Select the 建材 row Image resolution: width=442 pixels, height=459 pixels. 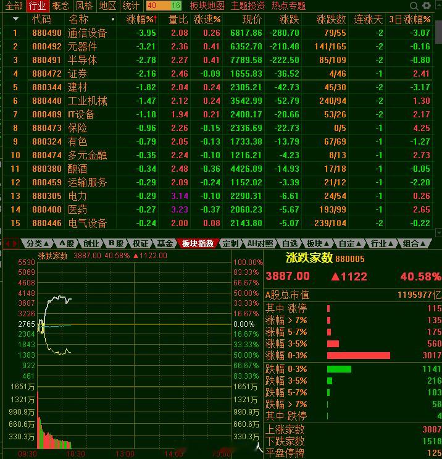pos(218,87)
